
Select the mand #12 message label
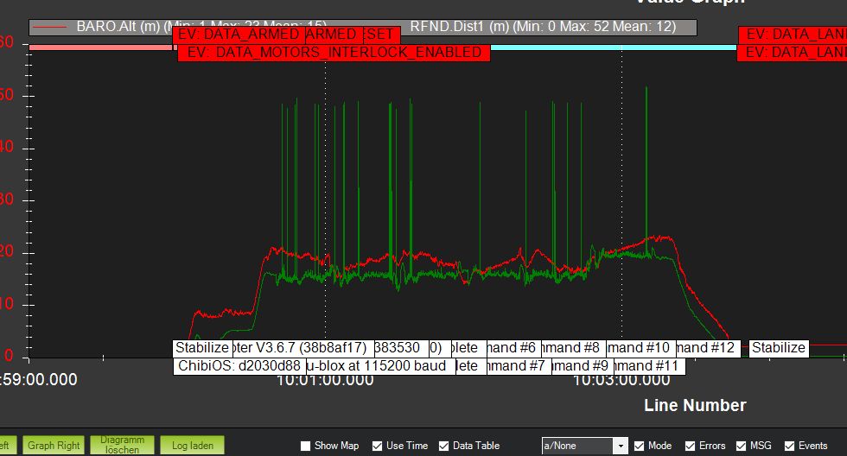tap(707, 348)
